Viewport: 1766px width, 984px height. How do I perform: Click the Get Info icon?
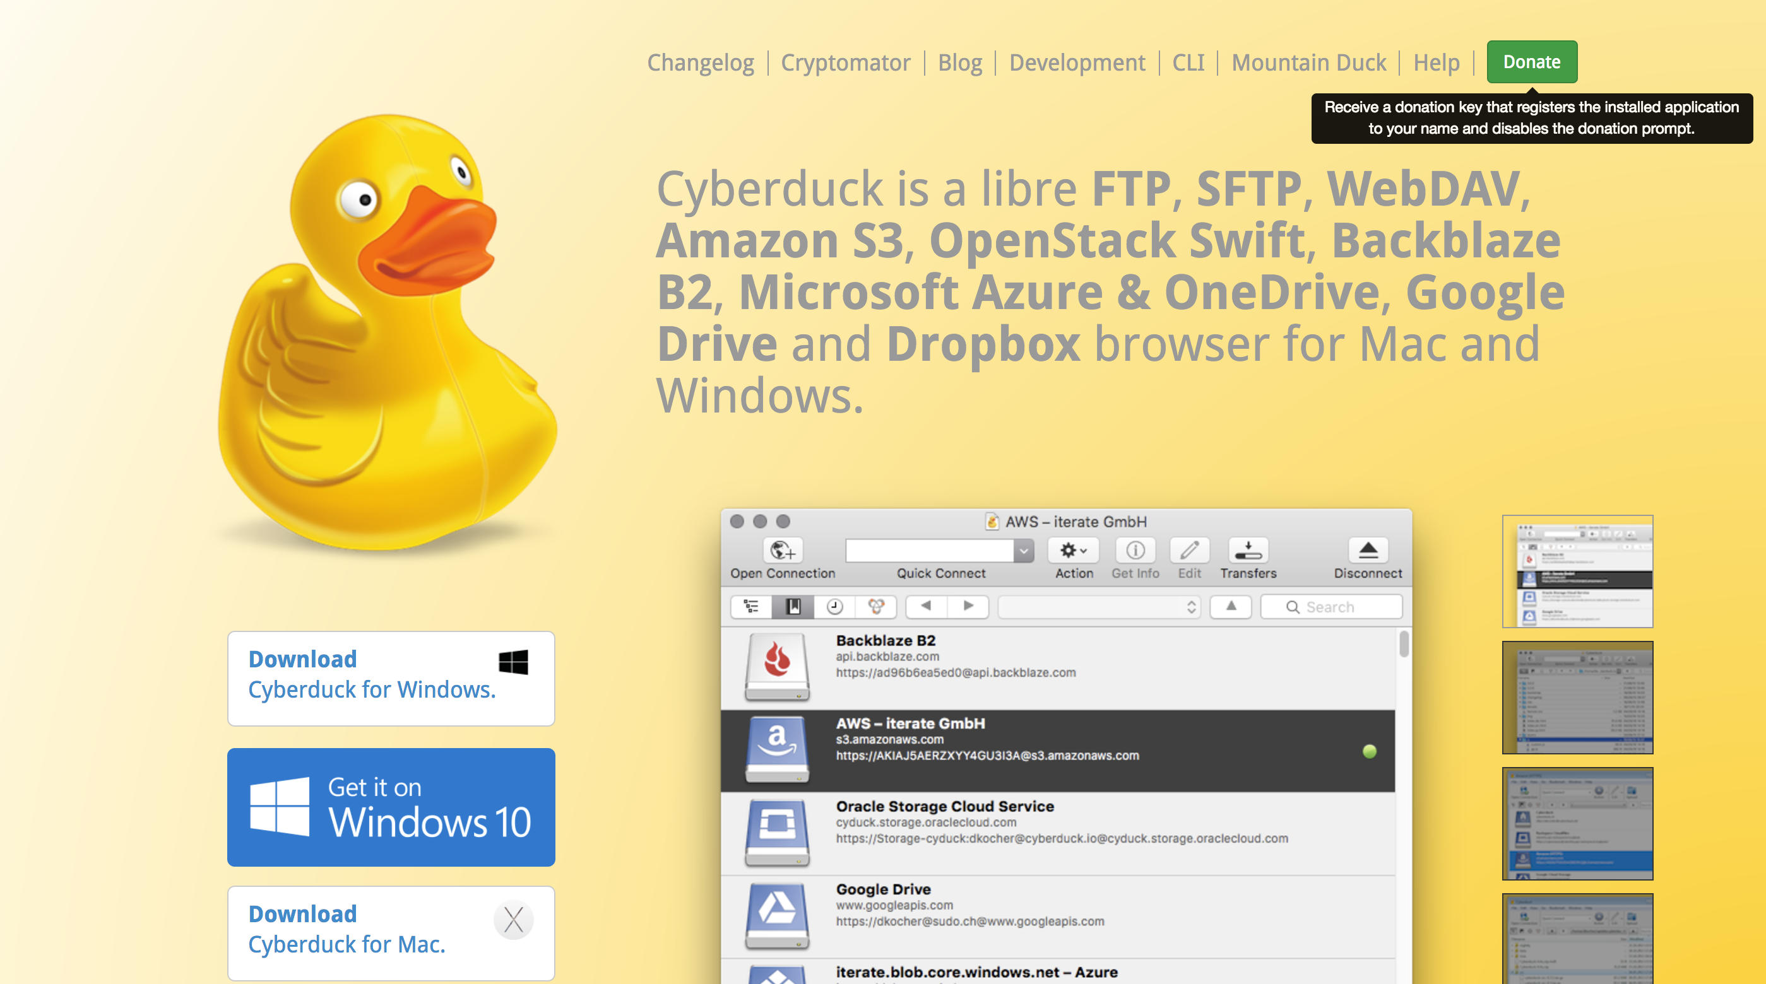click(1135, 550)
